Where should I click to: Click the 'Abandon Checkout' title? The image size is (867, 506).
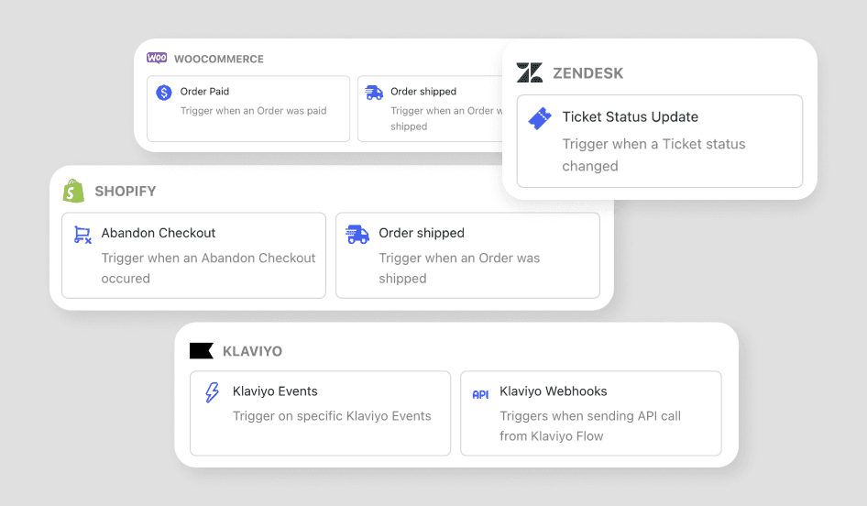[x=159, y=233]
